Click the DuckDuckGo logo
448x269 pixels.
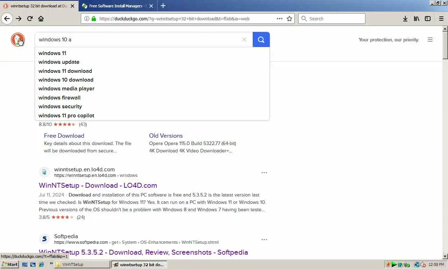18,40
